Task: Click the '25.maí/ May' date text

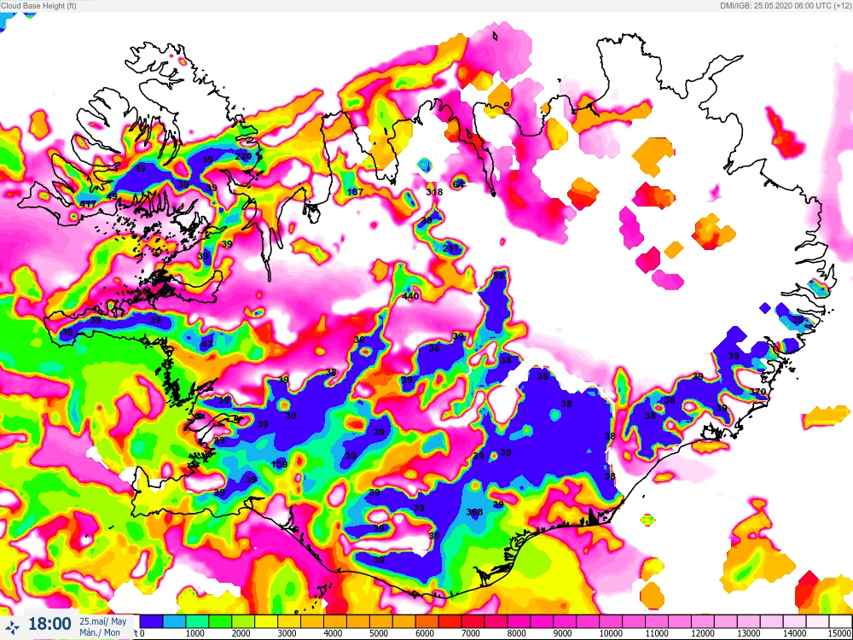Action: [103, 622]
